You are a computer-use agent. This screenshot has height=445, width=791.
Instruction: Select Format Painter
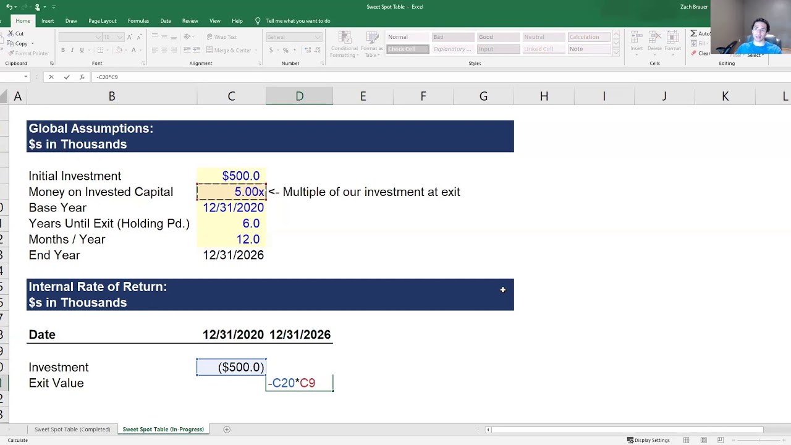(x=28, y=53)
